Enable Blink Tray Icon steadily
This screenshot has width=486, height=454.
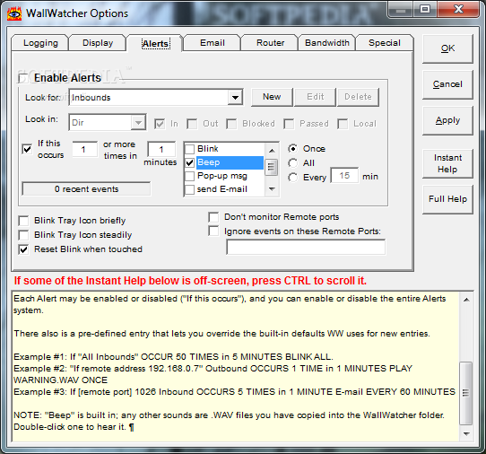point(23,235)
